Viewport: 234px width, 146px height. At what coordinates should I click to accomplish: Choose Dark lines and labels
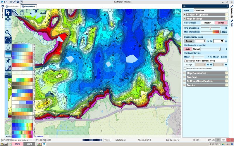click(18, 144)
